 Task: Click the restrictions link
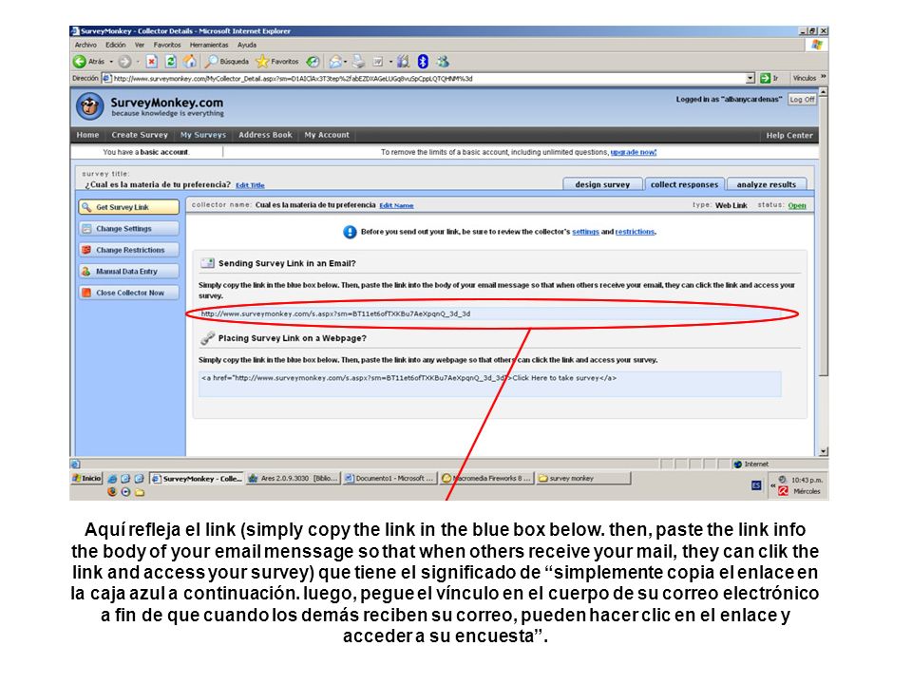[636, 232]
